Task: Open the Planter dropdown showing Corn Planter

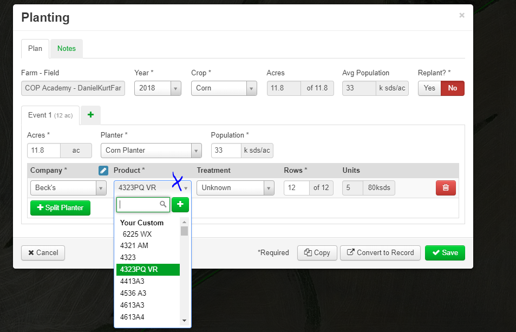Action: click(x=151, y=151)
